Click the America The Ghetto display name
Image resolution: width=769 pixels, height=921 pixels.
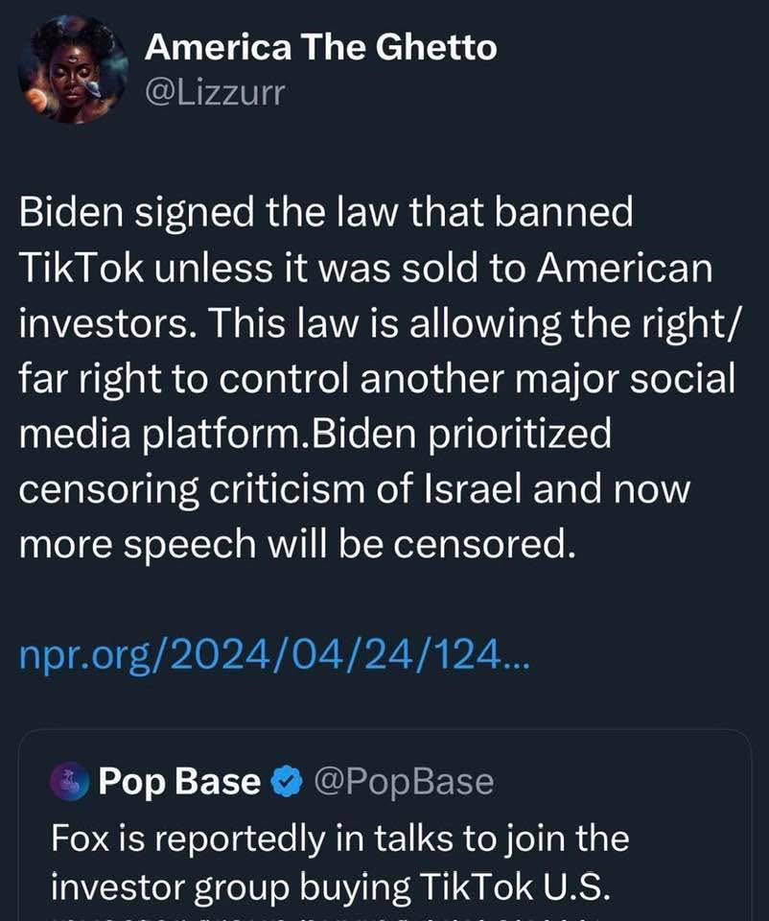(x=320, y=46)
